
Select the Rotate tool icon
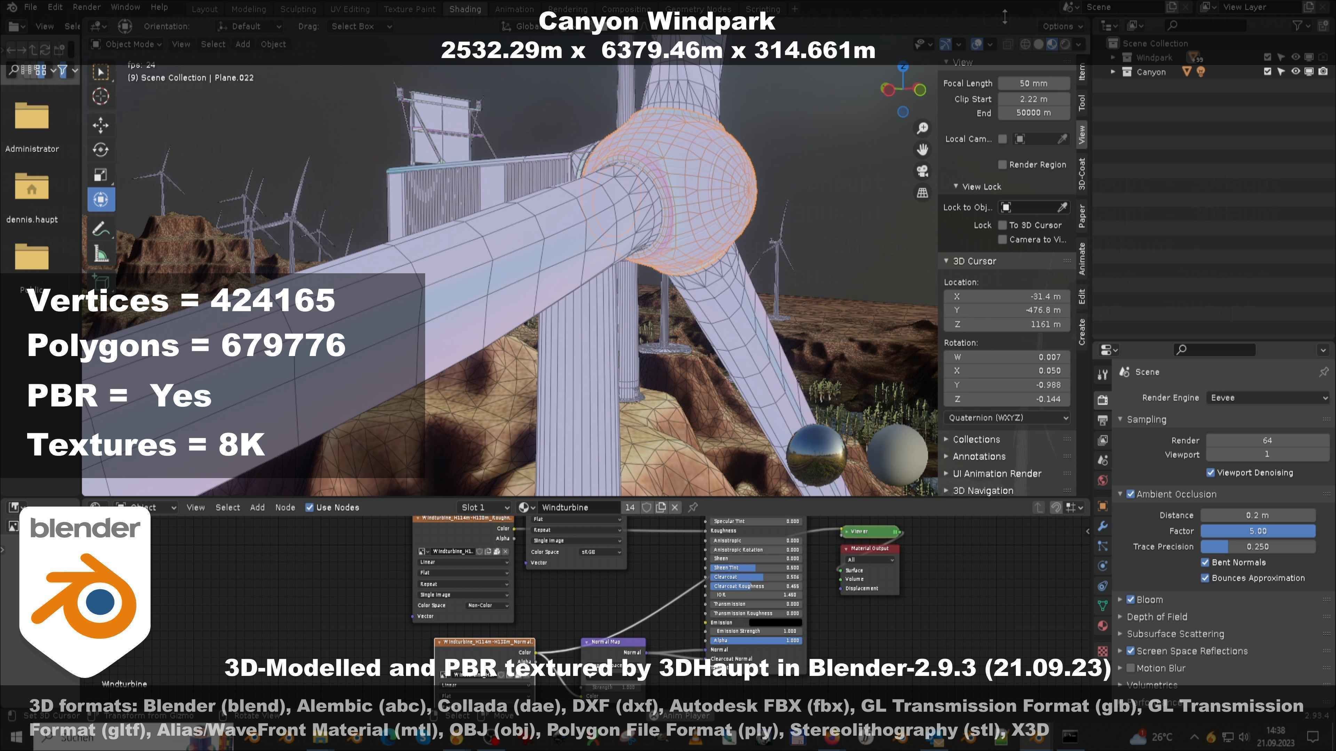click(101, 150)
